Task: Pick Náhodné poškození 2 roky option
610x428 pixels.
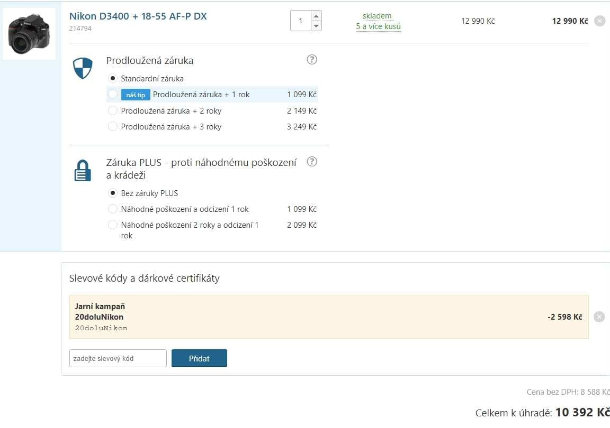Action: pyautogui.click(x=112, y=225)
